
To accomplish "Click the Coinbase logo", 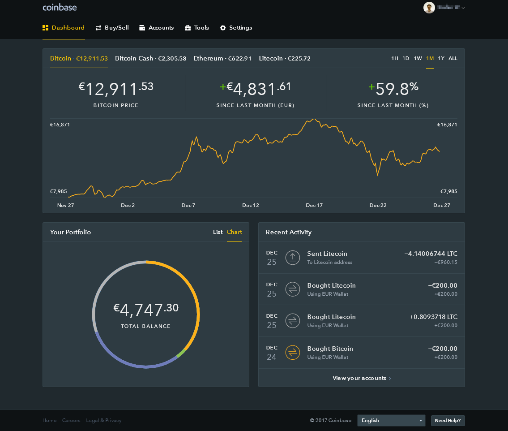I will tap(60, 7).
